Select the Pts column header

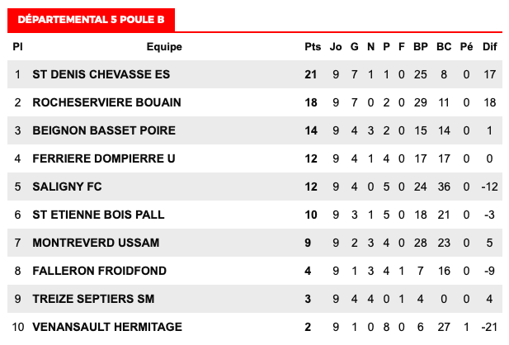pyautogui.click(x=313, y=47)
